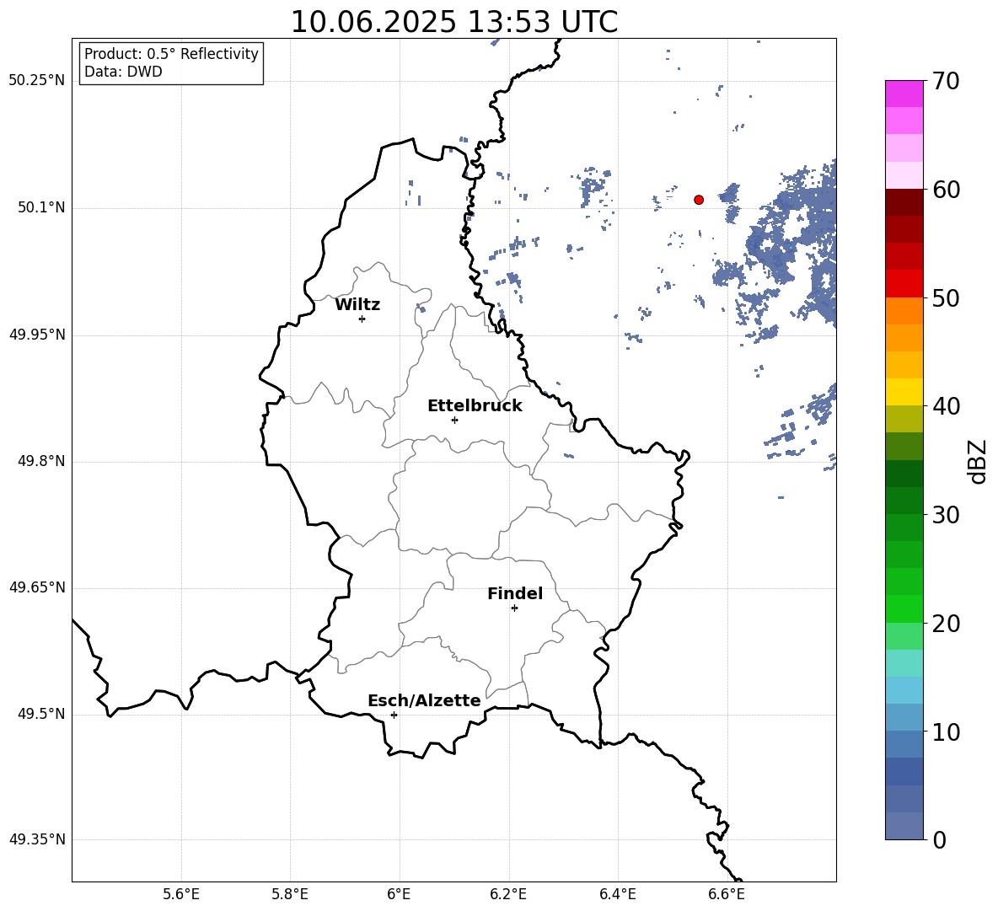Click the 49.35°N latitude label
998x911 pixels.
coord(37,839)
